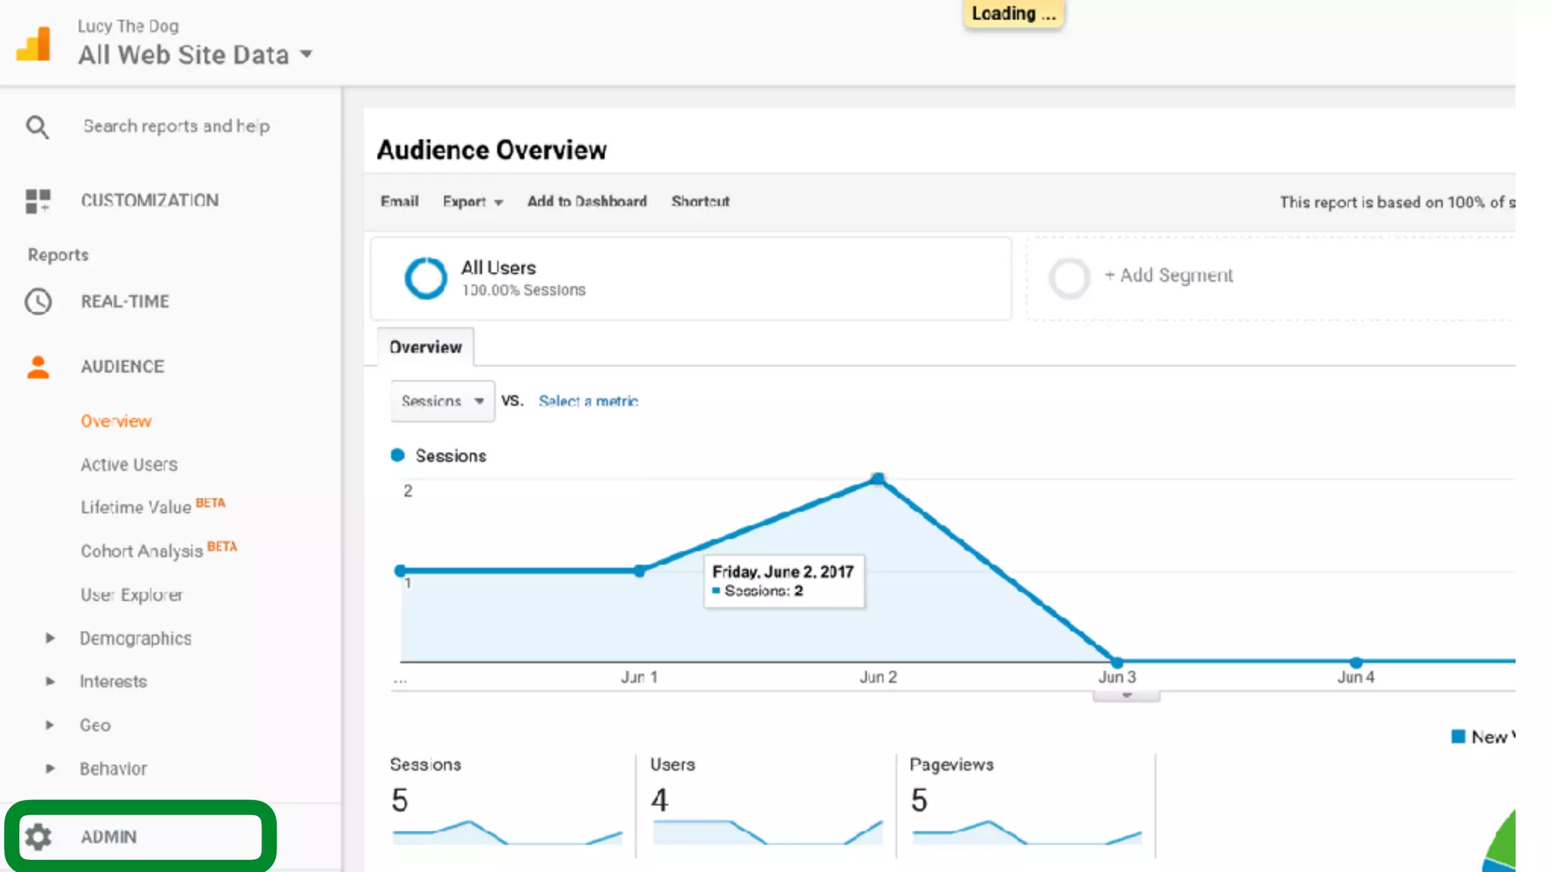Select the Overview tab
This screenshot has width=1552, height=872.
point(425,347)
